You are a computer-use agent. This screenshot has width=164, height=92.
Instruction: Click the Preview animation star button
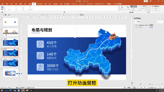(x=2, y=8)
